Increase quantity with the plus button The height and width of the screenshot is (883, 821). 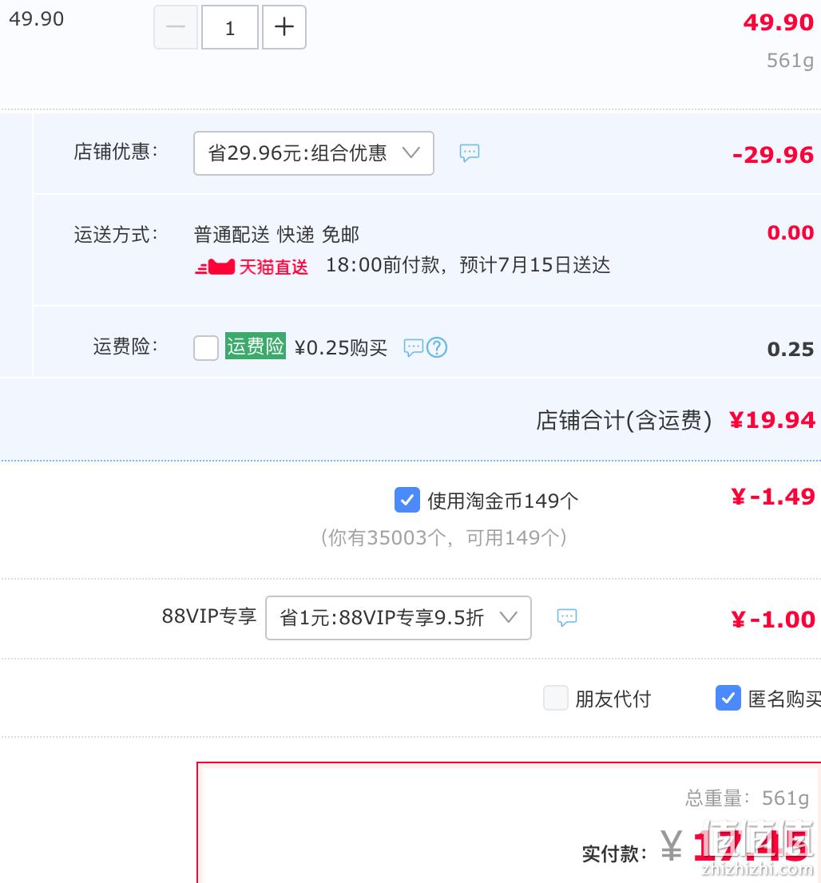(x=284, y=27)
